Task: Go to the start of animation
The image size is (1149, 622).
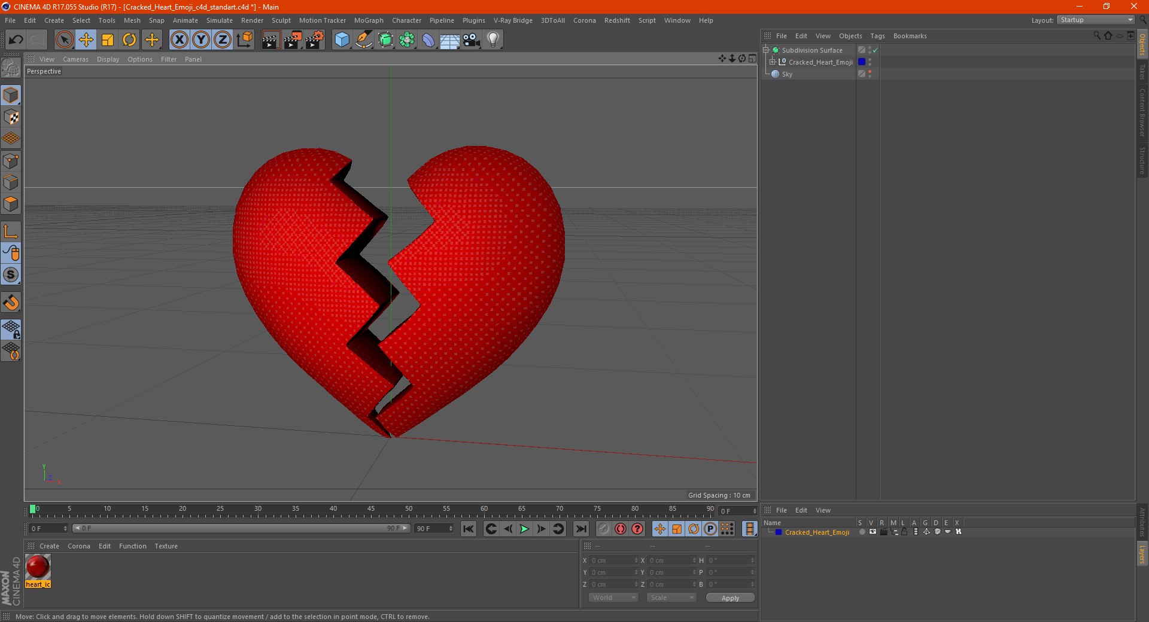Action: (x=469, y=529)
